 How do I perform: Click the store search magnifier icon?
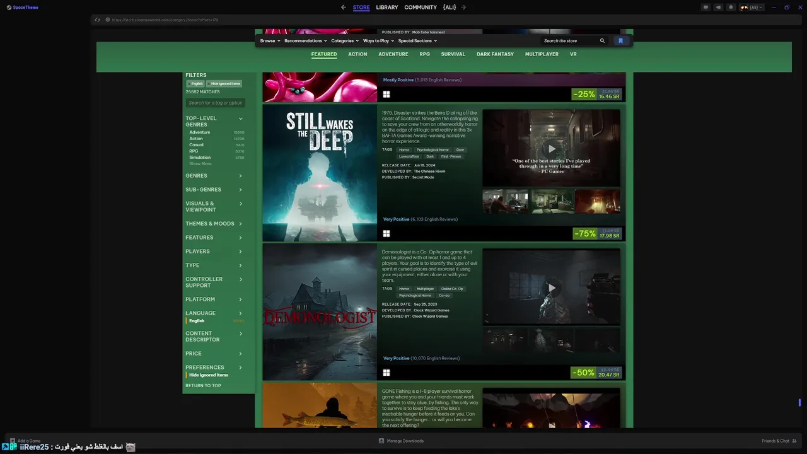(602, 41)
